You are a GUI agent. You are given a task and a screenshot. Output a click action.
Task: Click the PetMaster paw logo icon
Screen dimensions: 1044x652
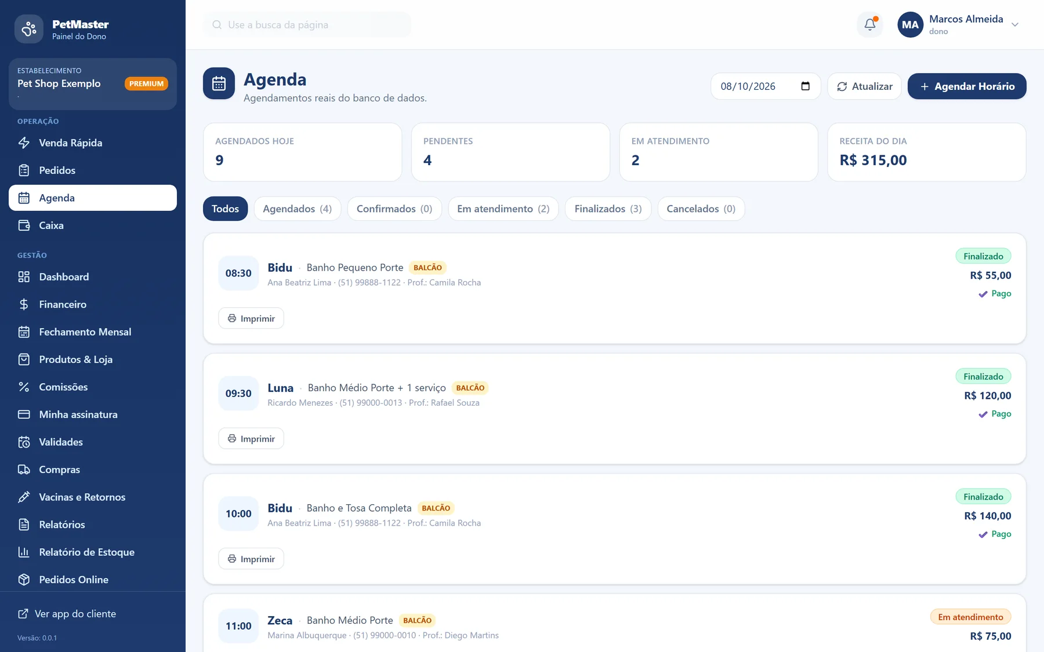tap(29, 29)
